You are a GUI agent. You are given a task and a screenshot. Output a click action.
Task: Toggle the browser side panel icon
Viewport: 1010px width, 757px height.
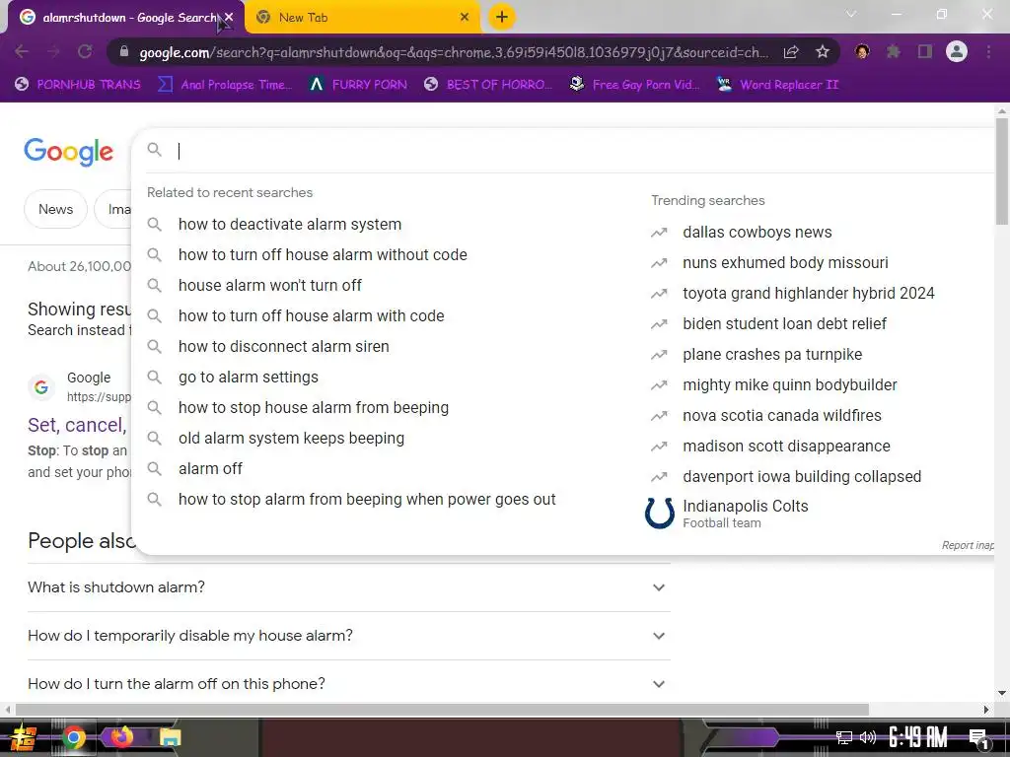[925, 51]
